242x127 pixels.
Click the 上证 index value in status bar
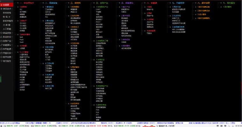(x=10, y=126)
